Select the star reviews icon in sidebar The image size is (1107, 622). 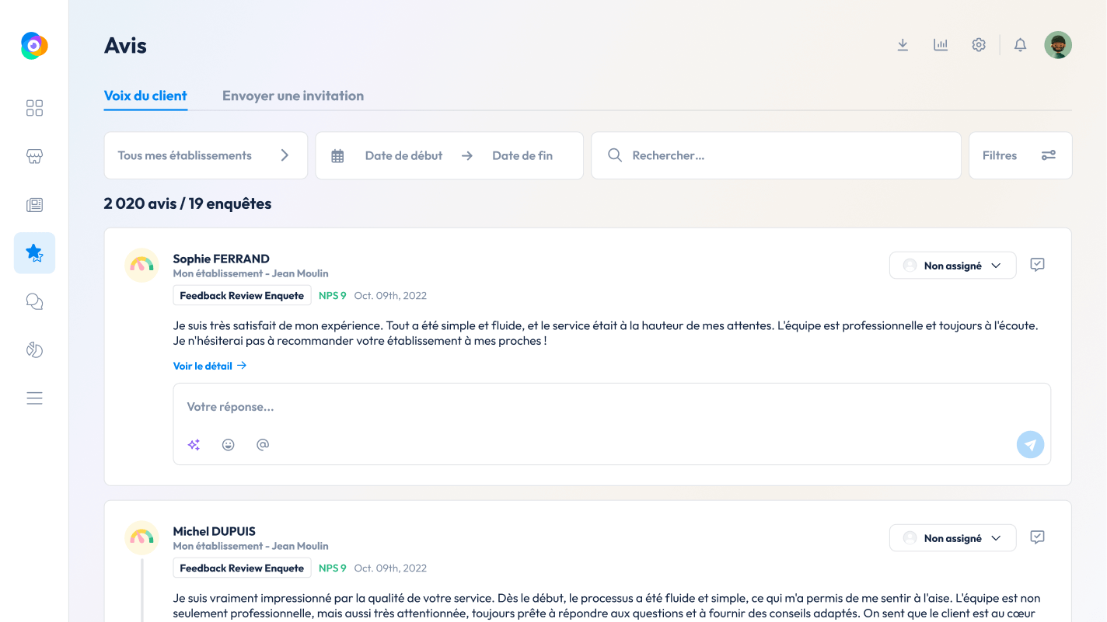point(34,253)
